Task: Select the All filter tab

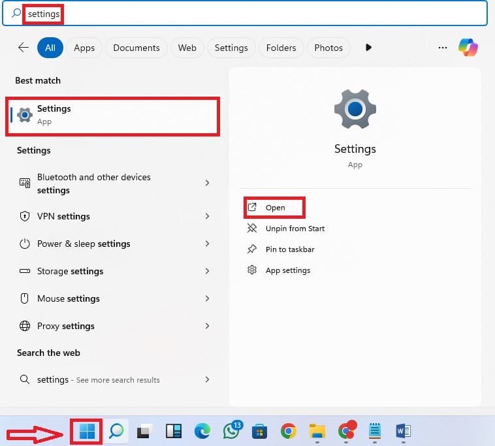Action: pos(50,48)
